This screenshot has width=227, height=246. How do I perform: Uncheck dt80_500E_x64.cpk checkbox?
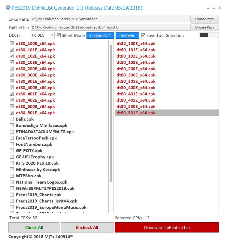coord(12,106)
